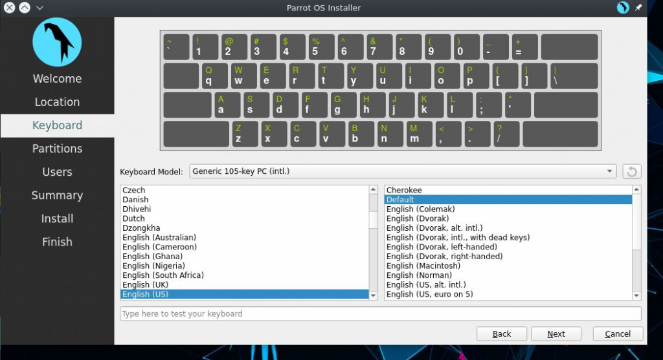Select the Summary step in sidebar
Viewport: 663px width, 360px height.
click(x=57, y=195)
